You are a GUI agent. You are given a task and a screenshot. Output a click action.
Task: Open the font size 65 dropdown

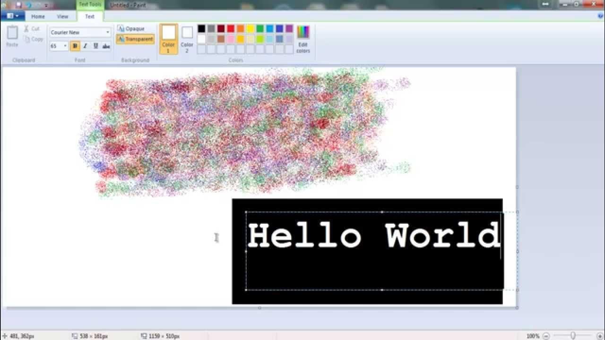click(65, 46)
